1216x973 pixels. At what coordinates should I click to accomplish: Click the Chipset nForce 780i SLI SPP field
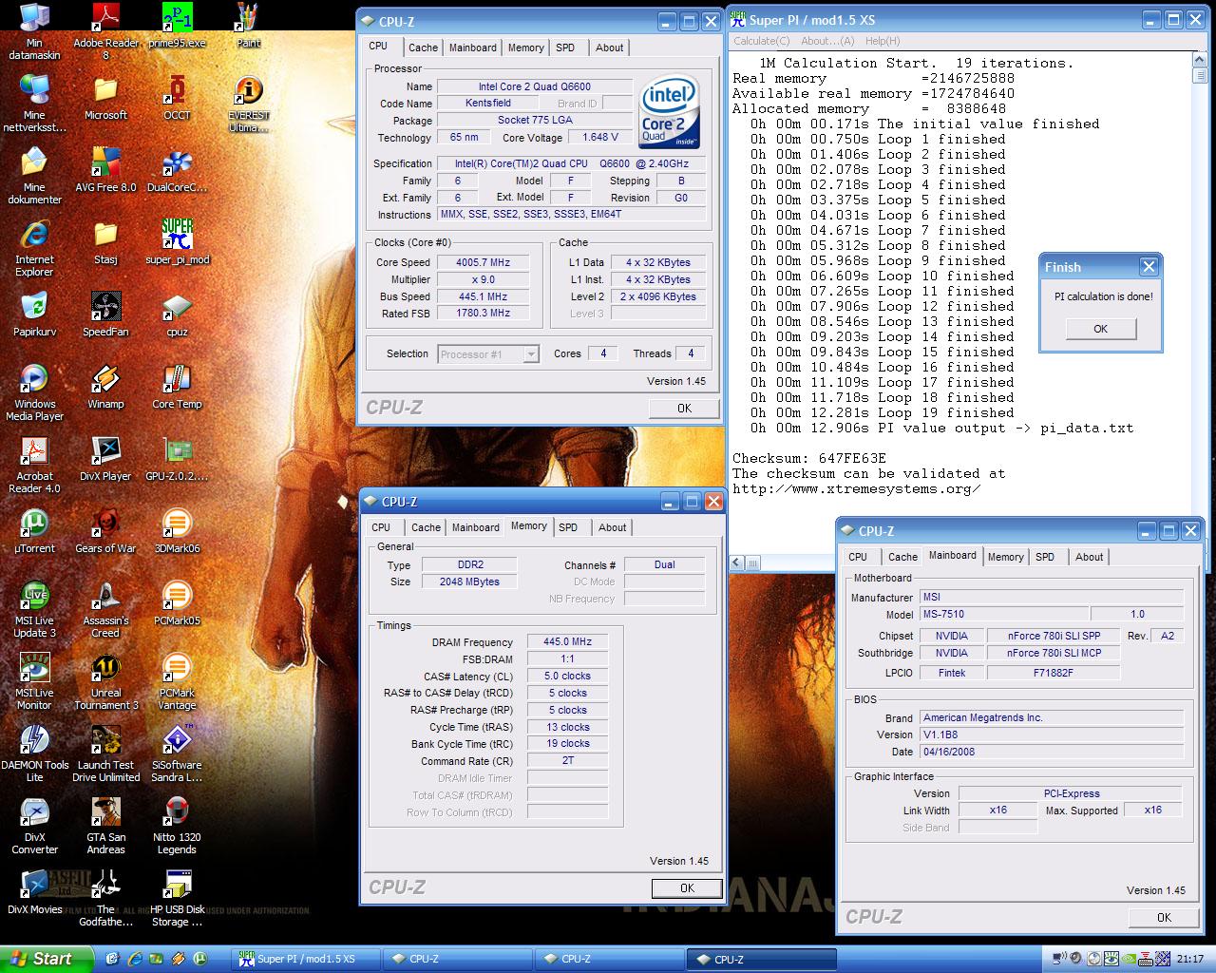click(x=1054, y=636)
